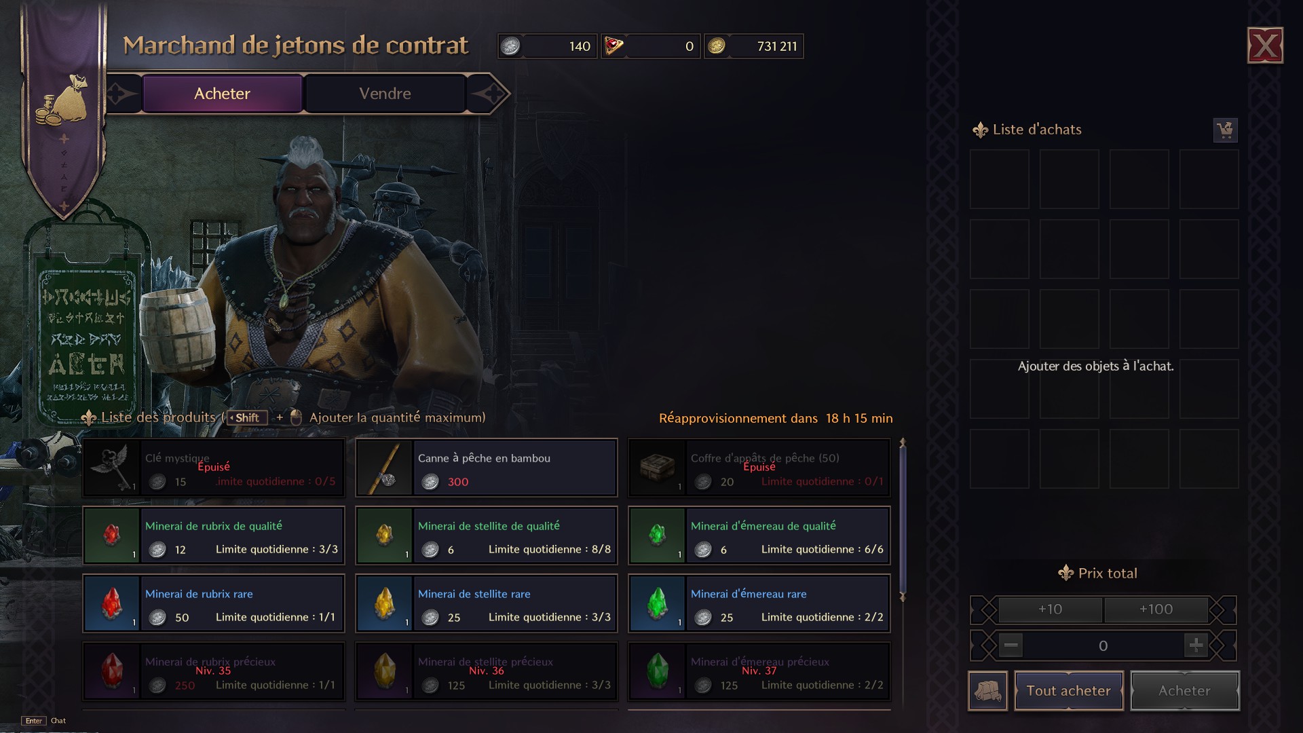
Task: Click the quantity input field showing 0
Action: click(x=1103, y=645)
